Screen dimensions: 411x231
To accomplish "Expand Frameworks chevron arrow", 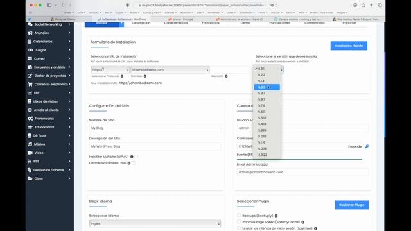I will coord(69,119).
